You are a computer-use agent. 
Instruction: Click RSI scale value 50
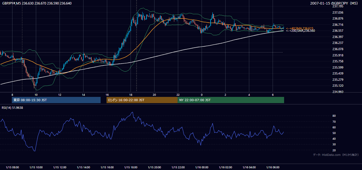click(x=334, y=133)
